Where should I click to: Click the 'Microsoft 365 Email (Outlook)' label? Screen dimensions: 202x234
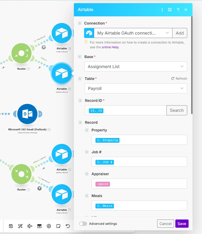[x=27, y=129]
